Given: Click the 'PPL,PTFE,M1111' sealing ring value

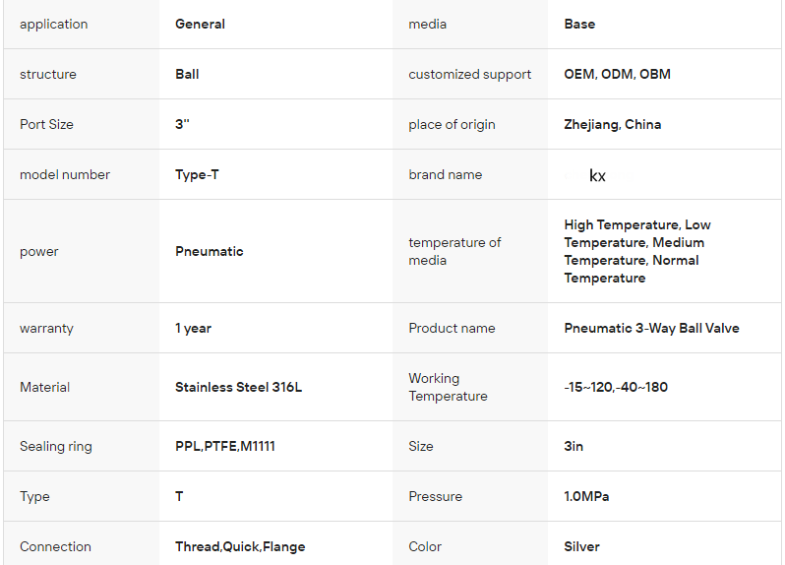Looking at the screenshot, I should tap(225, 446).
